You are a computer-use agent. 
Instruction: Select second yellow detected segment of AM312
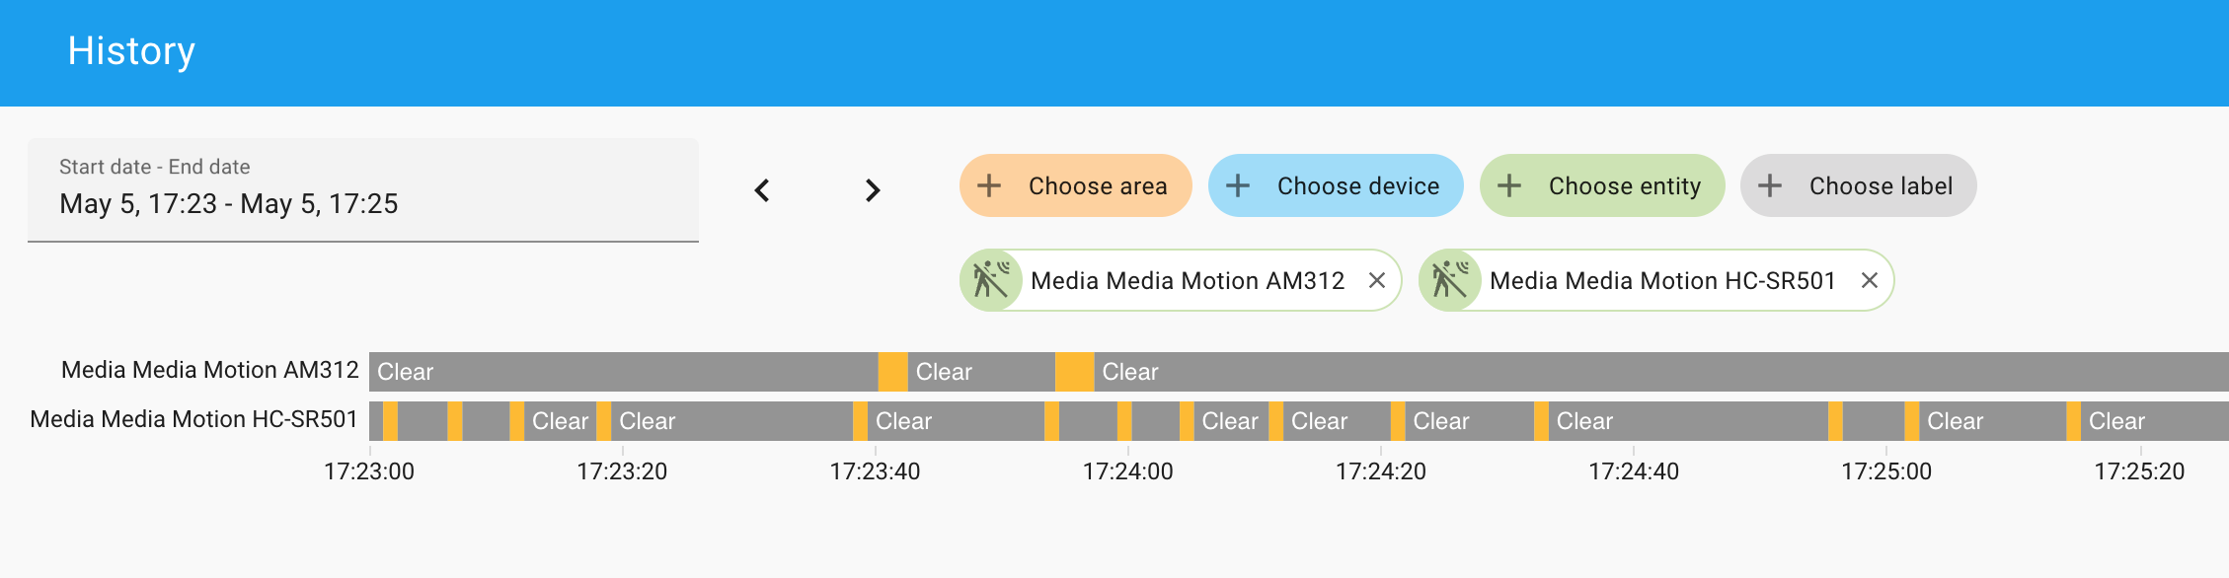1074,372
